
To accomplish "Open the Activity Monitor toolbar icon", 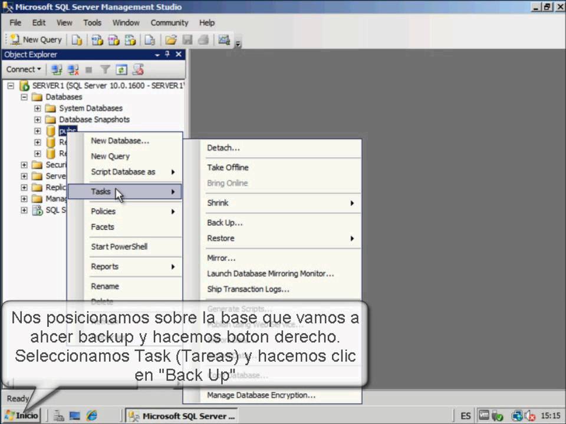I will pos(224,39).
